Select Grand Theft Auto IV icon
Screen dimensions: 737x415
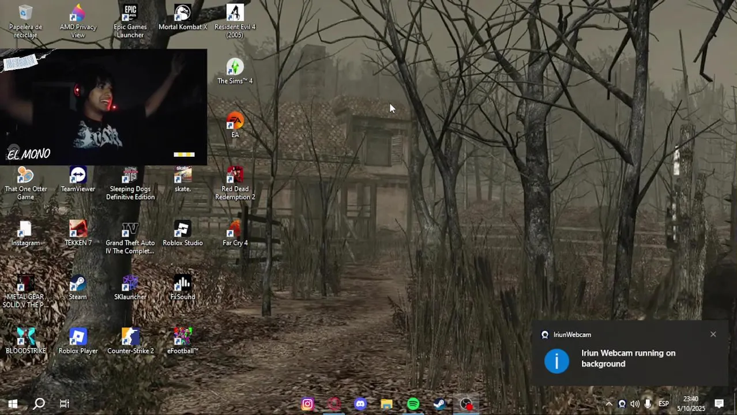point(130,237)
